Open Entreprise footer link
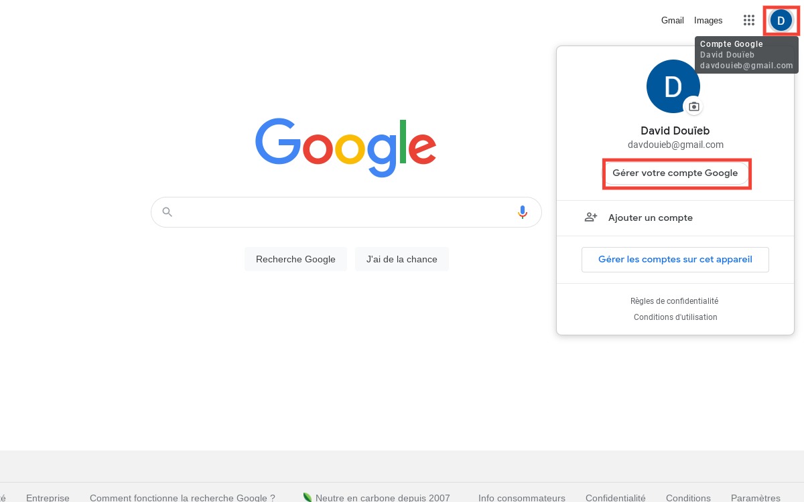 [x=48, y=498]
